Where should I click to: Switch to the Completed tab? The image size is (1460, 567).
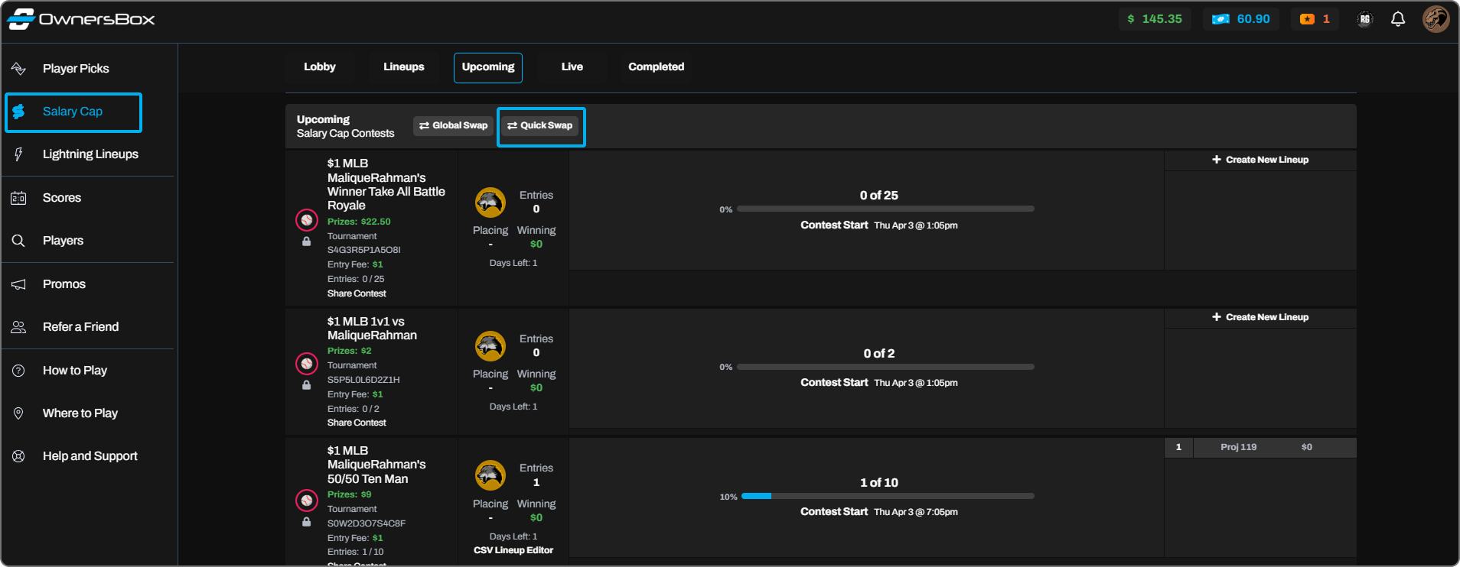656,67
